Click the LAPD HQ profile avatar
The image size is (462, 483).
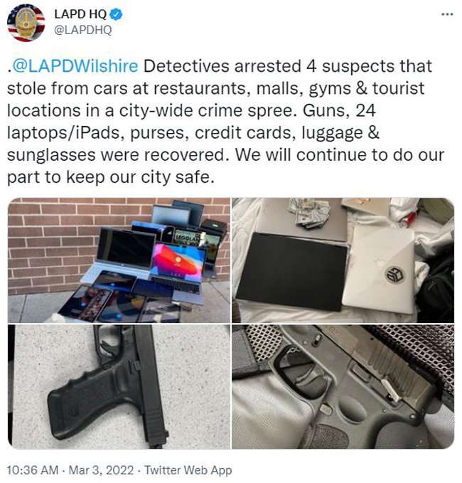point(26,23)
